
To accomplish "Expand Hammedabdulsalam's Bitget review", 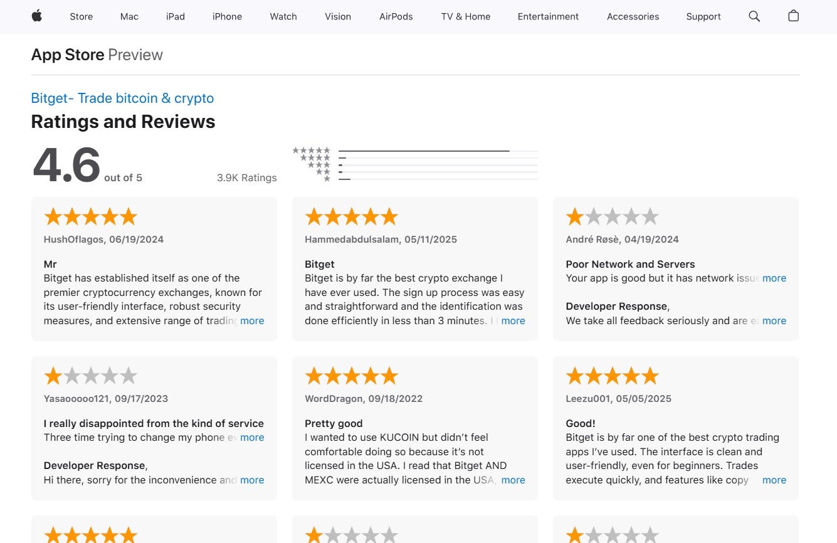I will click(x=513, y=320).
